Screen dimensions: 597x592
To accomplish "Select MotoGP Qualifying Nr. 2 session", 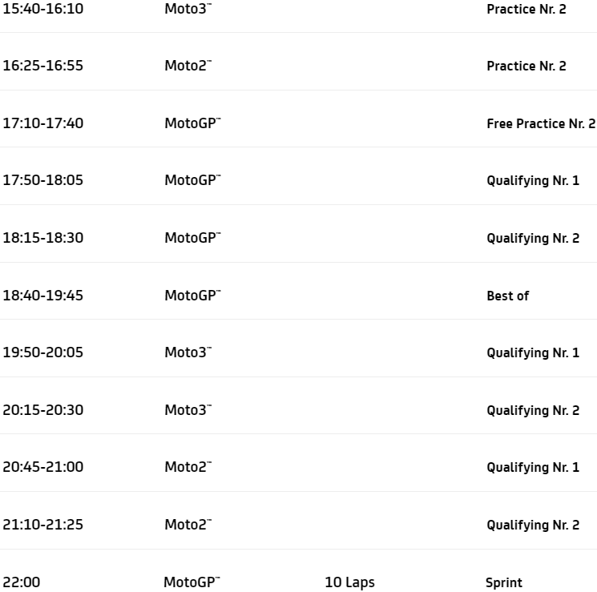I will tap(533, 239).
